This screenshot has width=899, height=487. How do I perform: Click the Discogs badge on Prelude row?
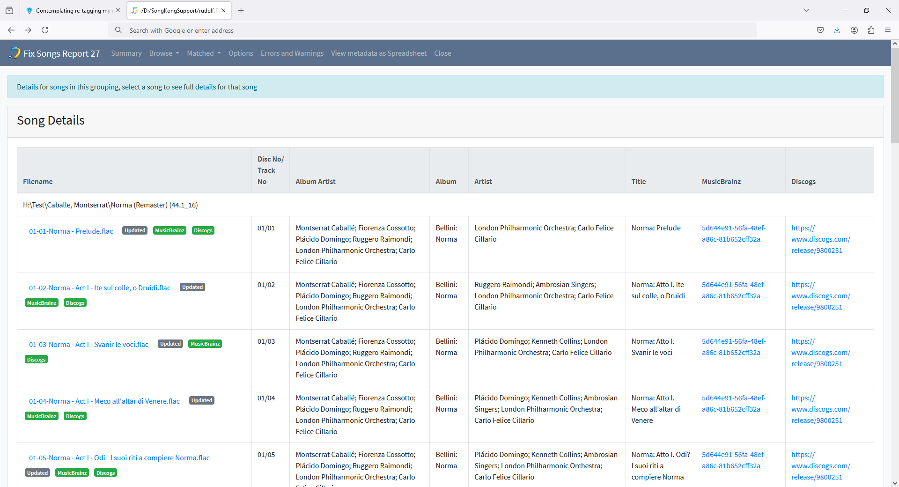pos(203,230)
